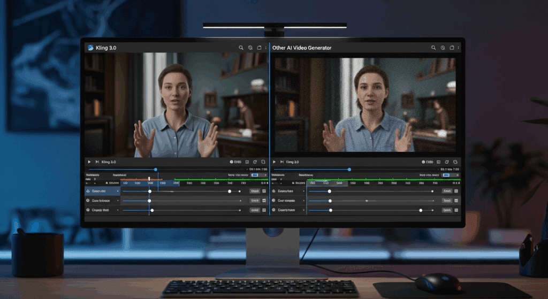Click keyframe handle on Kling 3.0 middle track slider
This screenshot has width=548, height=299.
pos(149,201)
